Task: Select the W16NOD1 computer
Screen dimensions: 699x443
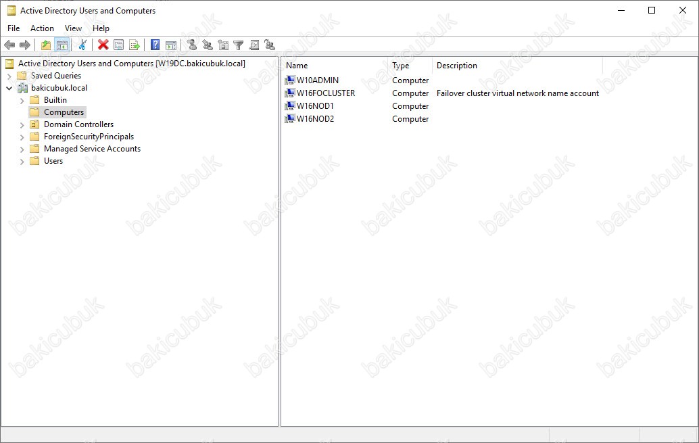Action: tap(315, 106)
